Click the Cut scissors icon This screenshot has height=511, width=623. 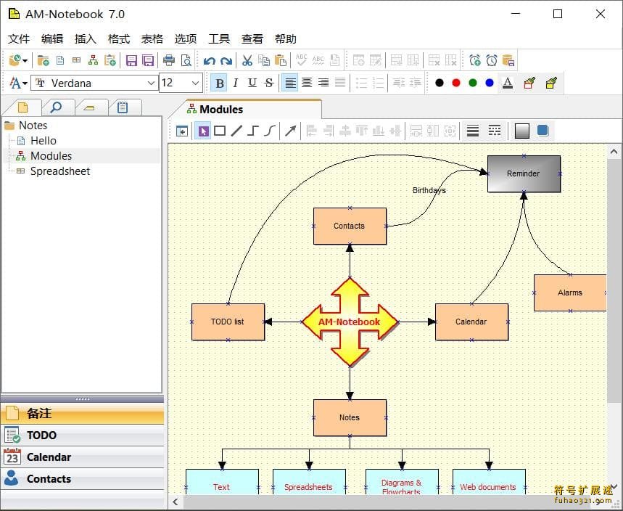[x=247, y=60]
